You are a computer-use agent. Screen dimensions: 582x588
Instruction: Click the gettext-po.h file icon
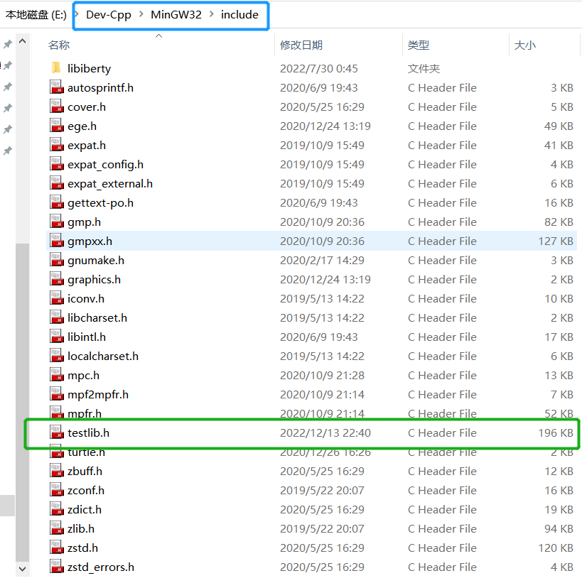[x=56, y=202]
